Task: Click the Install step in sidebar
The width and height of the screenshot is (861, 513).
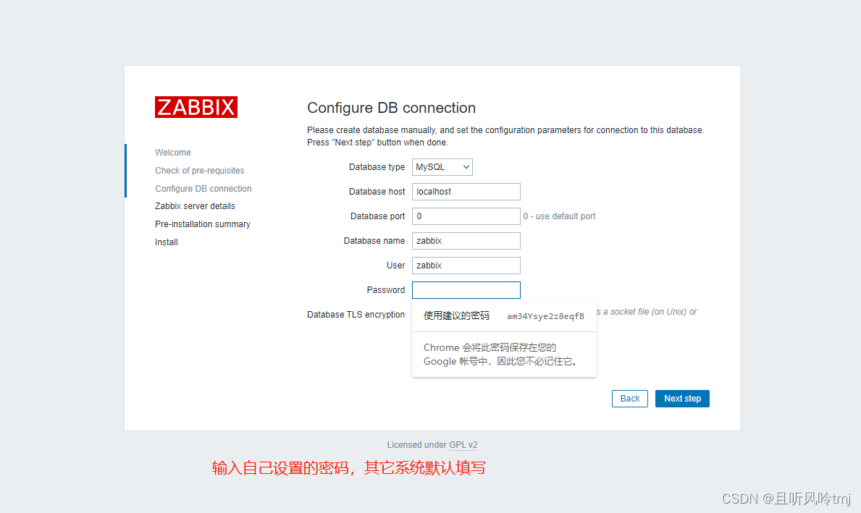Action: tap(167, 242)
